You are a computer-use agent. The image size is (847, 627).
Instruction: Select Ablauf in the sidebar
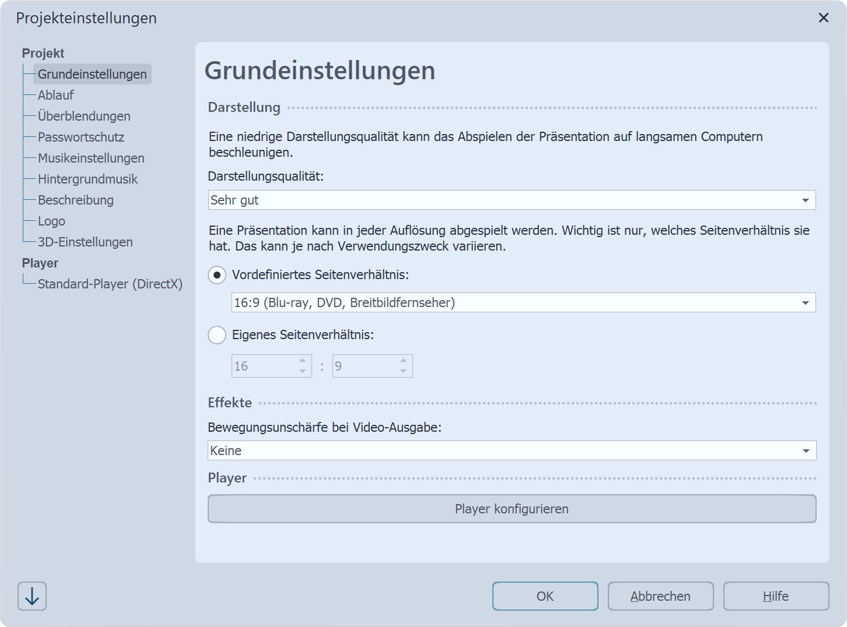click(x=55, y=95)
